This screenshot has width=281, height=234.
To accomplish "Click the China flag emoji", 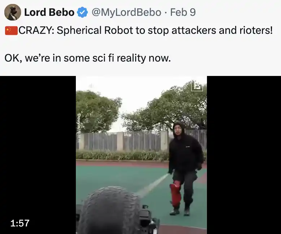I will (x=11, y=31).
